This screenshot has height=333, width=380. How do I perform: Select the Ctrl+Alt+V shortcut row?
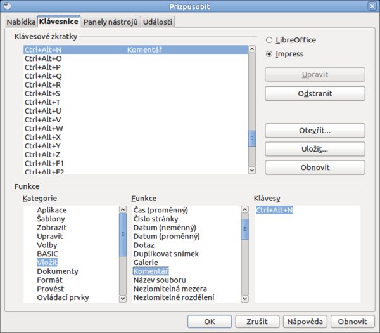[136, 120]
